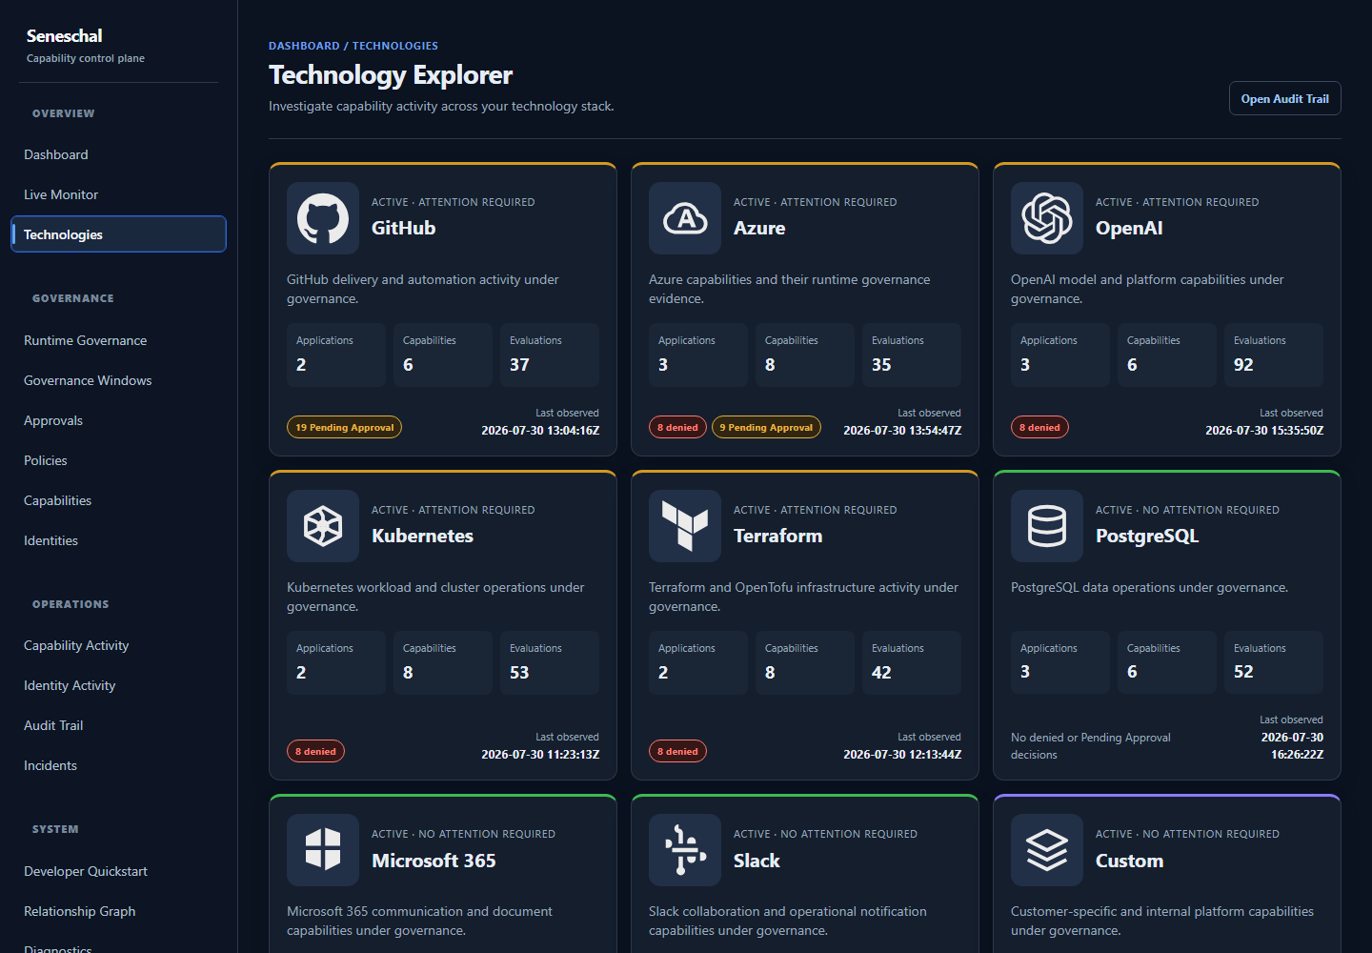Go to Incidents page
The image size is (1372, 953).
coord(118,765)
